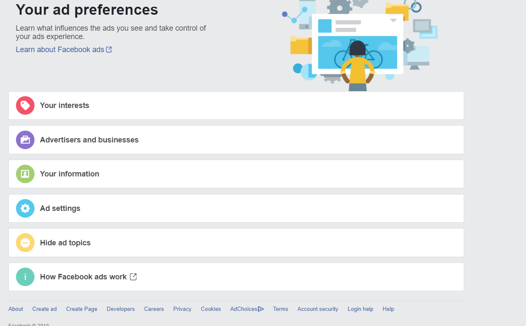Click the purple briefcase Advertisers icon
The height and width of the screenshot is (326, 526).
[25, 140]
